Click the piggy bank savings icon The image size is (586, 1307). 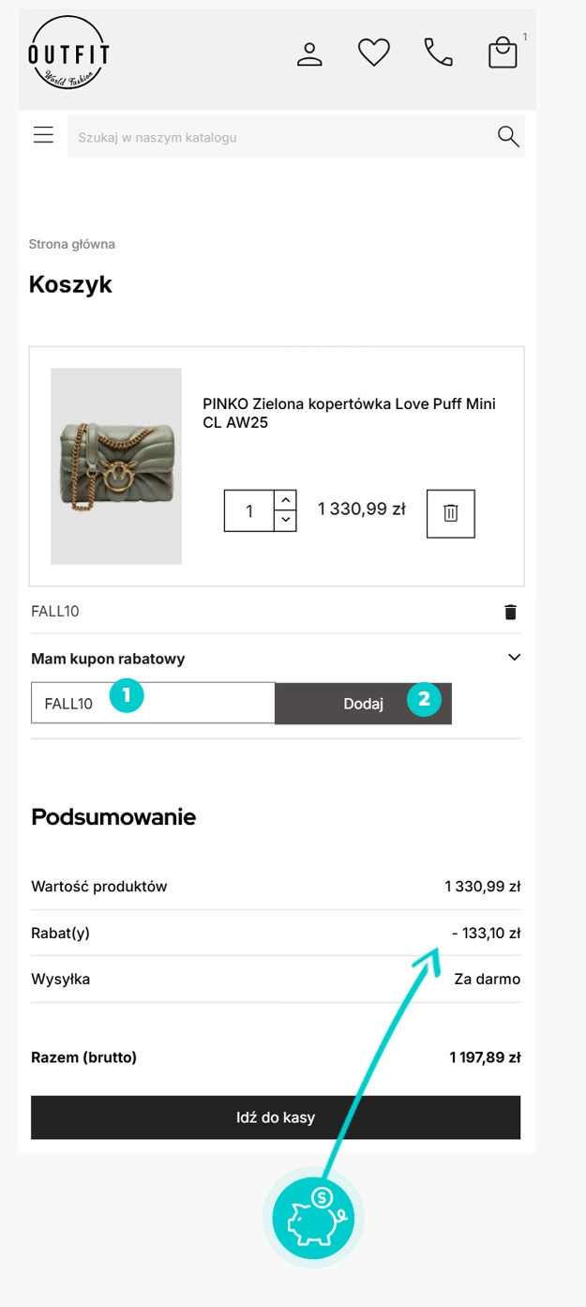point(313,1219)
